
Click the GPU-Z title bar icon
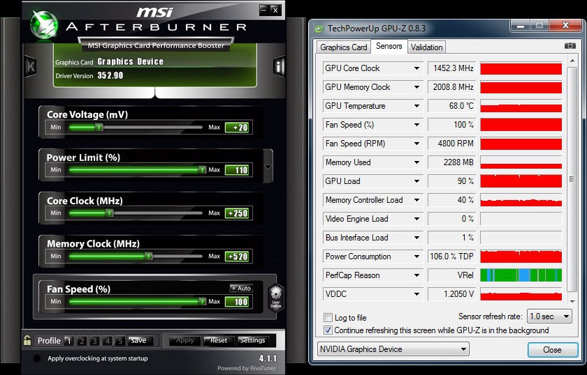click(319, 29)
